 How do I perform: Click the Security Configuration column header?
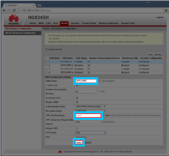point(151,58)
